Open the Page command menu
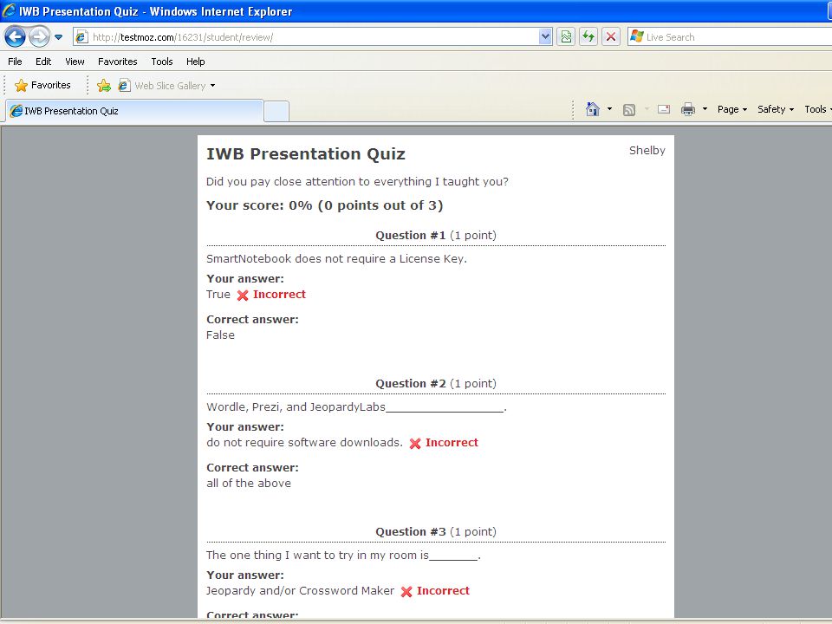 point(732,109)
